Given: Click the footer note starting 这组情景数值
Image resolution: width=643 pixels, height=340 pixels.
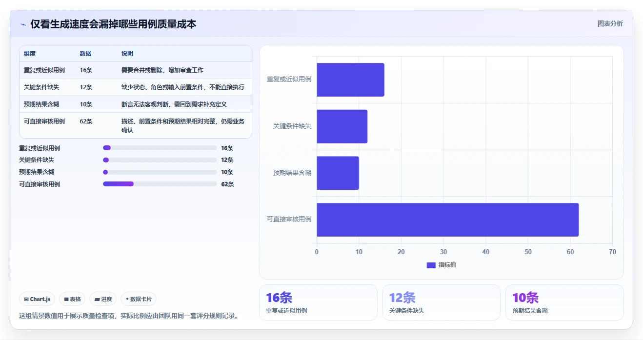Looking at the screenshot, I should coord(130,316).
